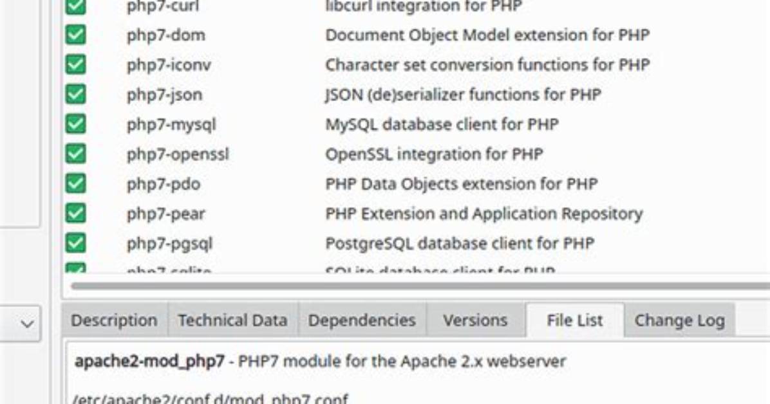Select the php7-dom package name
This screenshot has height=404, width=770.
coord(166,35)
